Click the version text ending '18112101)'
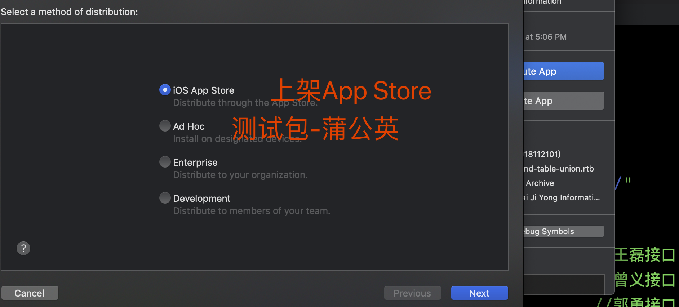The height and width of the screenshot is (307, 679). [x=542, y=154]
